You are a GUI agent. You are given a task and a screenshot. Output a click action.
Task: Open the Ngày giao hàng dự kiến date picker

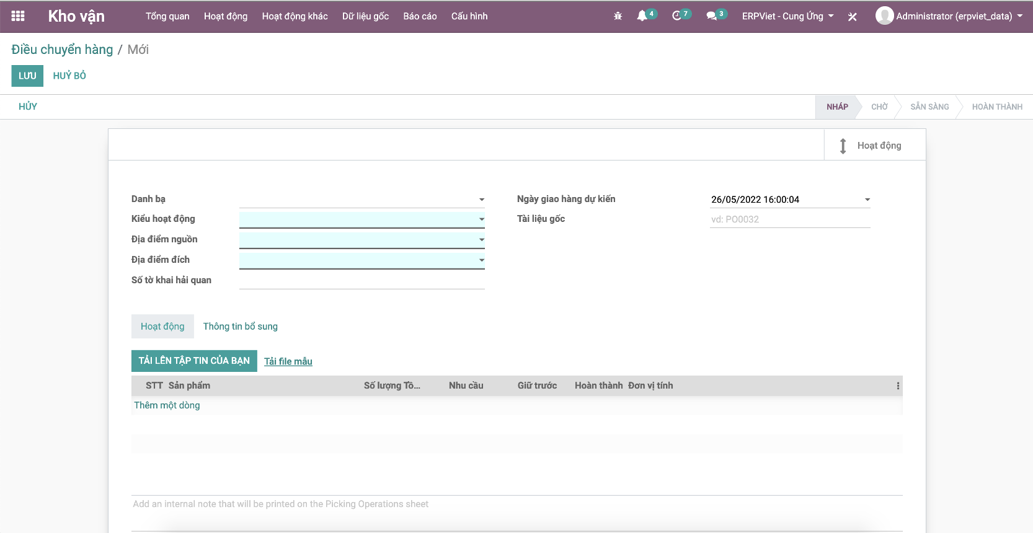coord(867,200)
